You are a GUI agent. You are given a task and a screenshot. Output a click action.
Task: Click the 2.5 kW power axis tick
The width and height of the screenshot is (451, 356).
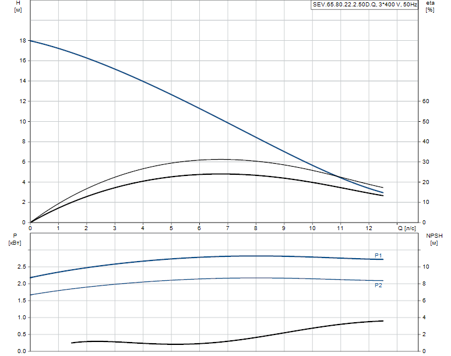coord(22,267)
